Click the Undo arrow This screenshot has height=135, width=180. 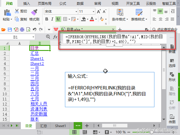(x=35, y=30)
